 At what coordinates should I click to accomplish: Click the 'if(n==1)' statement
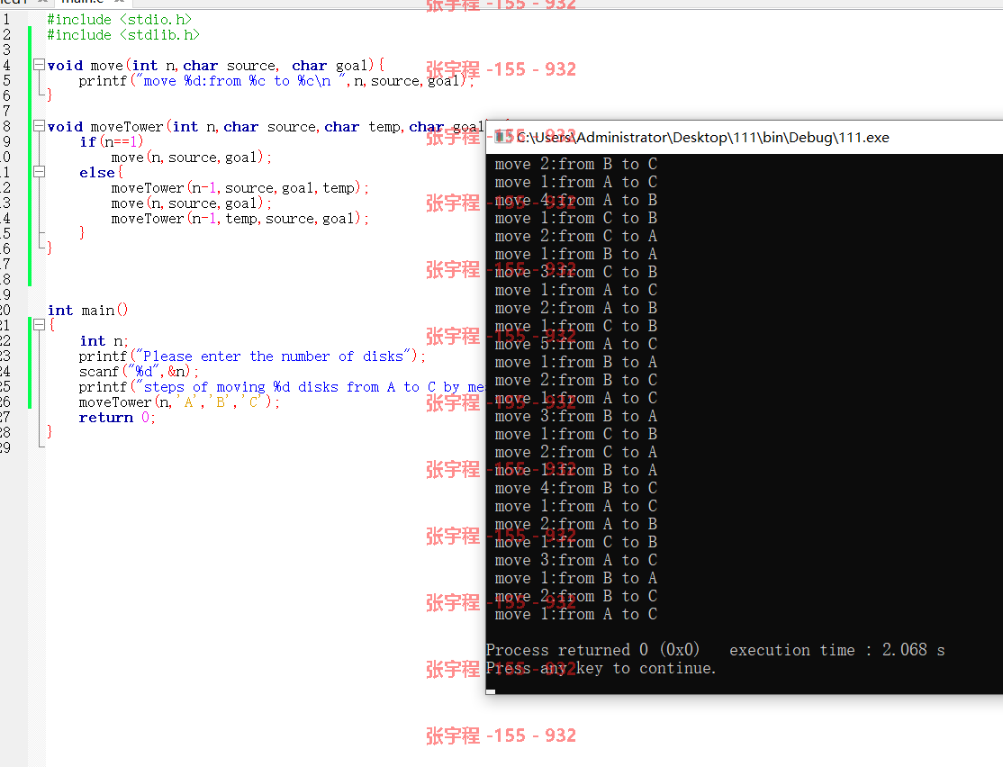coord(112,142)
